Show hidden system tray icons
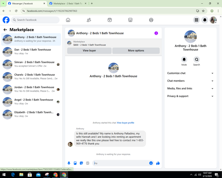Screen dimensions: 222x178 point(191,174)
